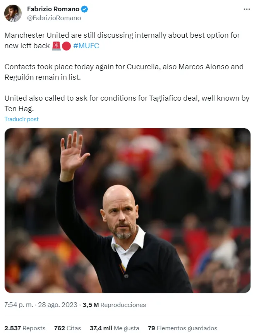
Task: Click the paragraph mentioning Cucurella contacts
Action: point(124,72)
